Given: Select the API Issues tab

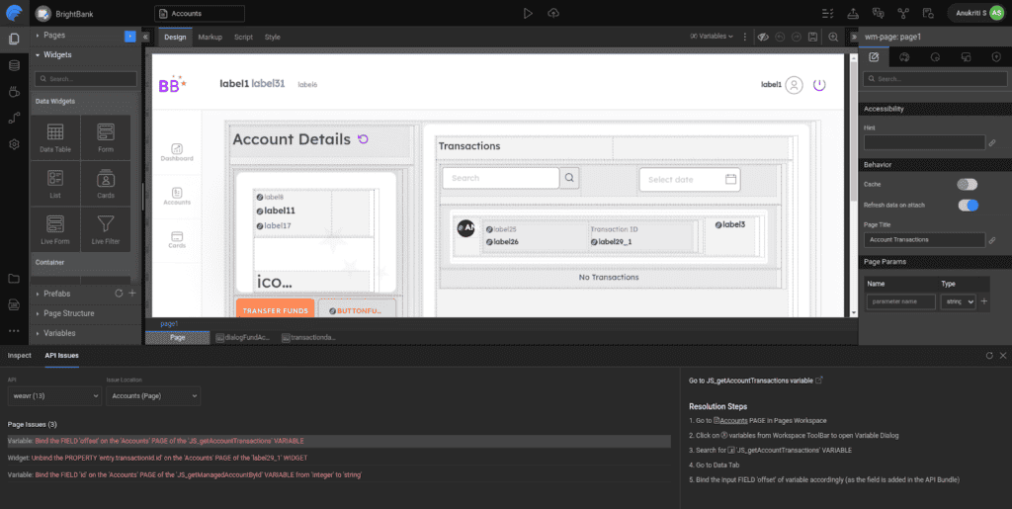Looking at the screenshot, I should tap(62, 356).
